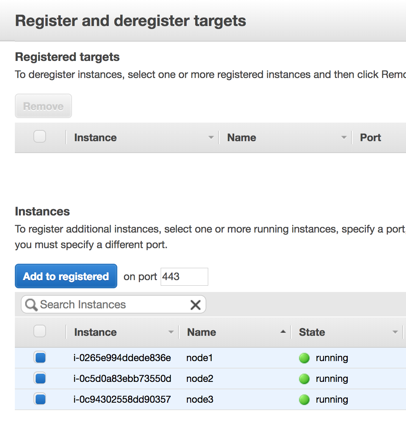Click the magnifier icon in Search Instances
The width and height of the screenshot is (406, 422).
pos(31,305)
